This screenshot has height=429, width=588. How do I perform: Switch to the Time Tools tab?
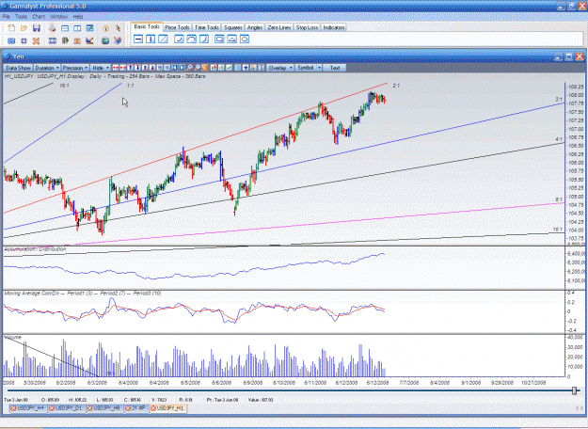click(207, 27)
